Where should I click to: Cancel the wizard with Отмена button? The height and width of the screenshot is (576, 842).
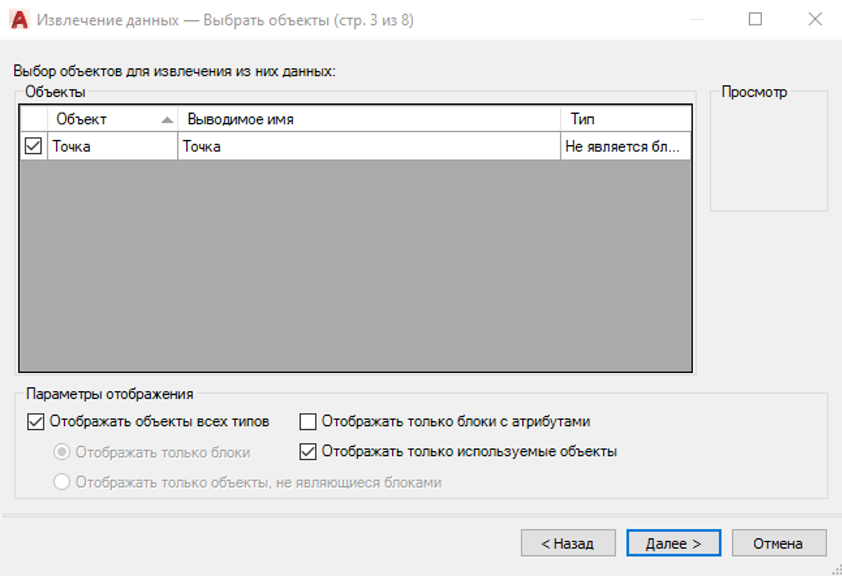[778, 544]
